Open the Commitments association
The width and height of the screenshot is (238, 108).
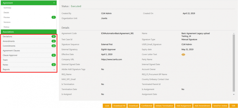point(29,46)
